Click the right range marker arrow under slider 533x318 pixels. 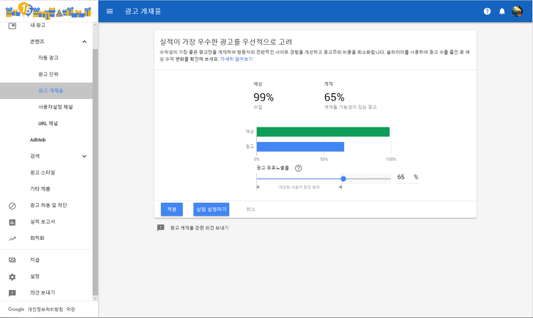[340, 188]
